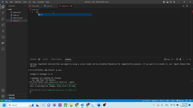The image size is (193, 108).
Task: Run the current file with the play icon
Action: click(x=183, y=6)
